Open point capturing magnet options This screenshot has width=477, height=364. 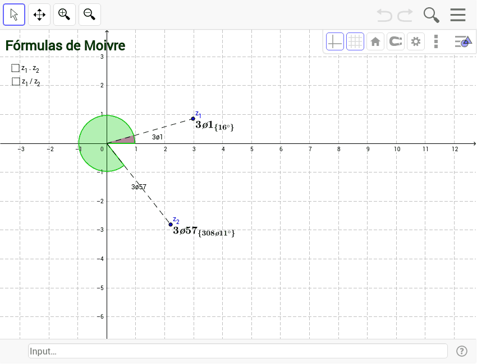[396, 41]
